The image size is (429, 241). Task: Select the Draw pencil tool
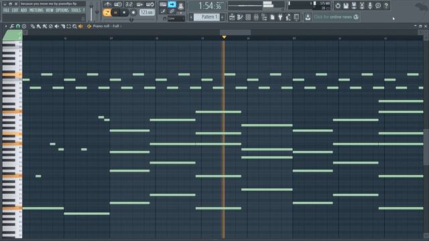pos(33,26)
